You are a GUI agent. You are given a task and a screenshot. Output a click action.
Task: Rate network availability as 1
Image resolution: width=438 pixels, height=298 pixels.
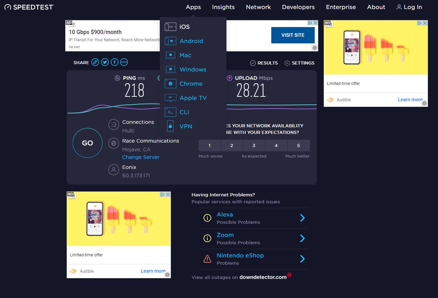[x=209, y=145]
